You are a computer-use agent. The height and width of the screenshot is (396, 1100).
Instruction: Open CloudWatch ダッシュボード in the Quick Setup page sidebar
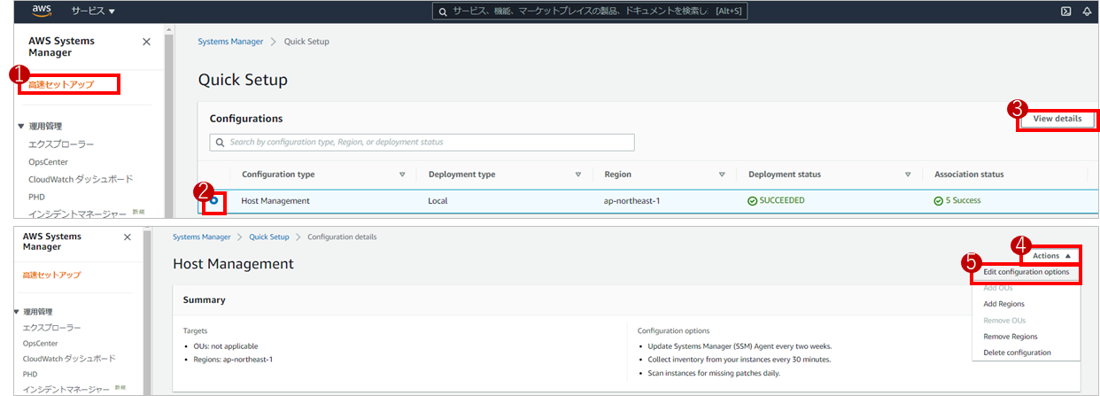(x=81, y=179)
